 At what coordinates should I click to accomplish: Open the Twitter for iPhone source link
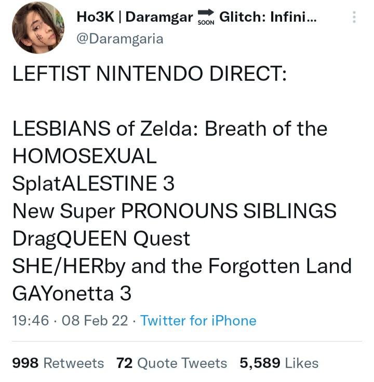[198, 320]
